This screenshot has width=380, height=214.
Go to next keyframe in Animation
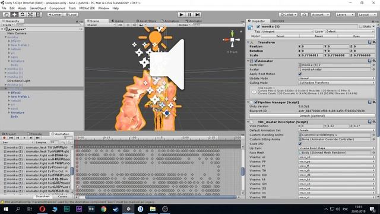[x=31, y=138]
